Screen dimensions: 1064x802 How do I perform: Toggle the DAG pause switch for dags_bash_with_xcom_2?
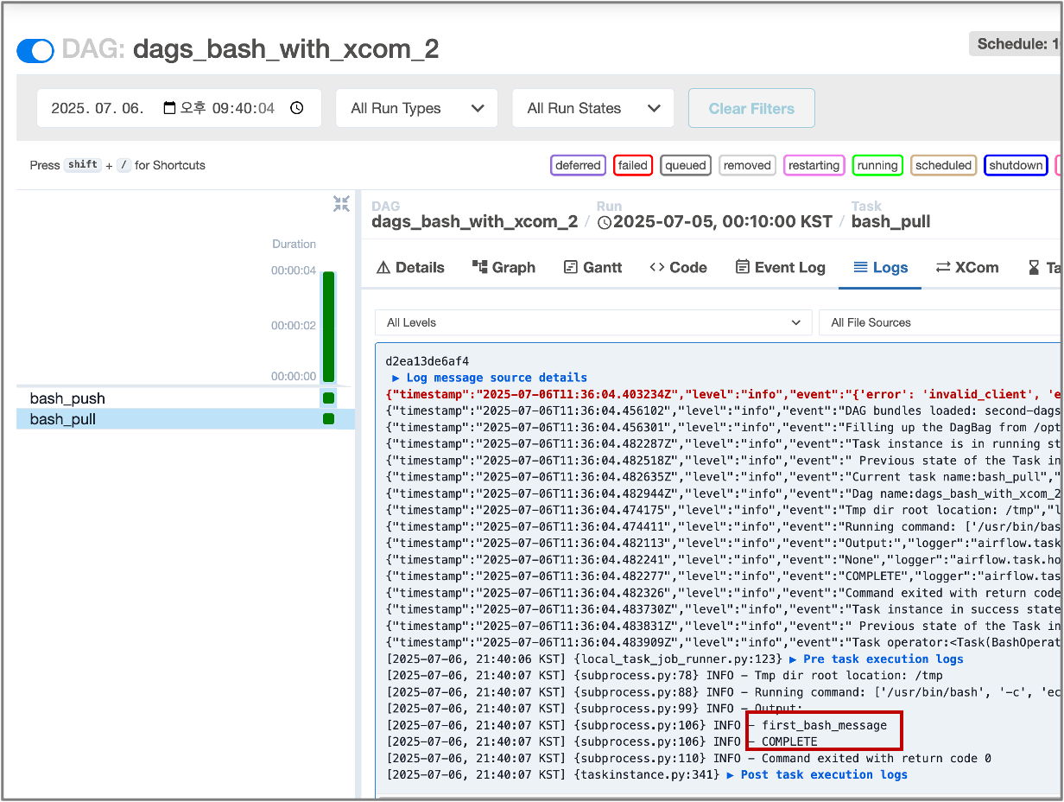pos(35,51)
